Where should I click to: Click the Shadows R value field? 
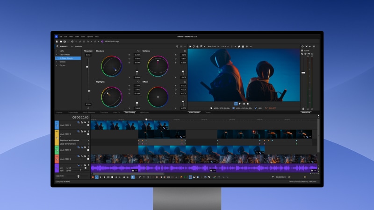(x=137, y=55)
